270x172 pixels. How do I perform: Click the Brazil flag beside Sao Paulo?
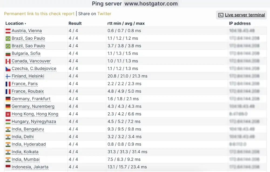pyautogui.click(x=8, y=38)
